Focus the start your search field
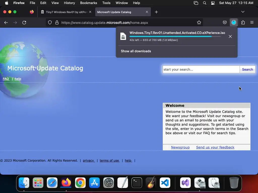 pos(201,69)
